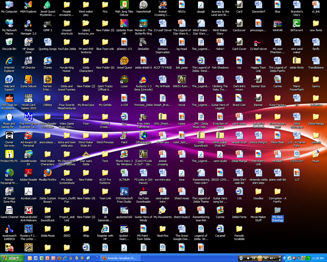Expand Quick Launch overflow chevron
The height and width of the screenshot is (262, 327).
(97, 257)
